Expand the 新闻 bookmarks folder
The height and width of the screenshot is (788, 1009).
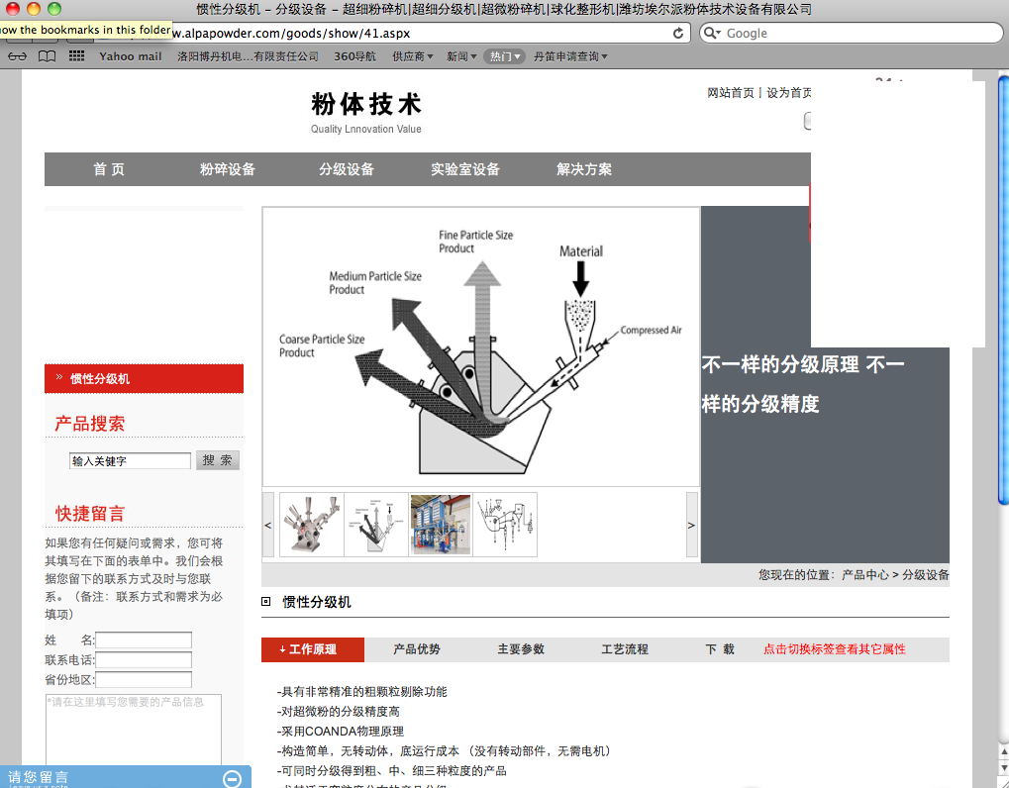[461, 56]
